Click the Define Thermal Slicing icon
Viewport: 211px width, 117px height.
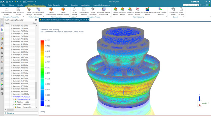pyautogui.click(x=51, y=9)
